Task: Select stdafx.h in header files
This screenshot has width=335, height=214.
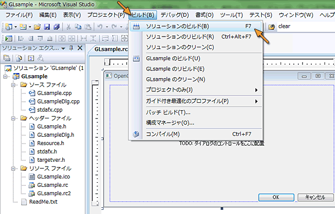Action: pos(47,151)
